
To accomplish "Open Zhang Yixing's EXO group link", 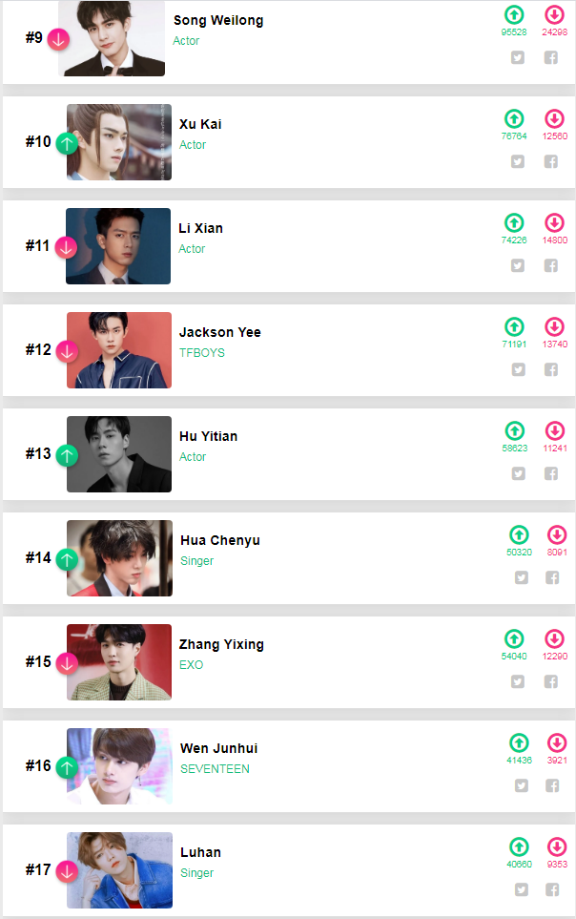I will [191, 665].
